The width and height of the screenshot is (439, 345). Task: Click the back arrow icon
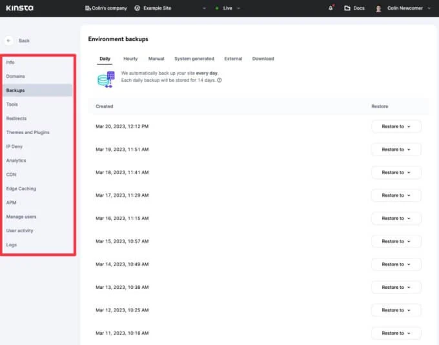pos(10,41)
